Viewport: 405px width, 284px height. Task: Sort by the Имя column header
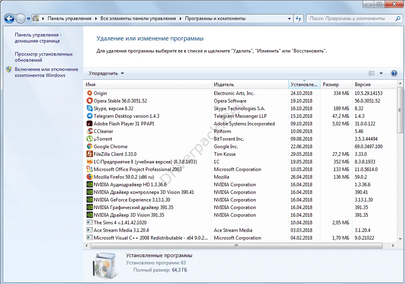click(147, 85)
